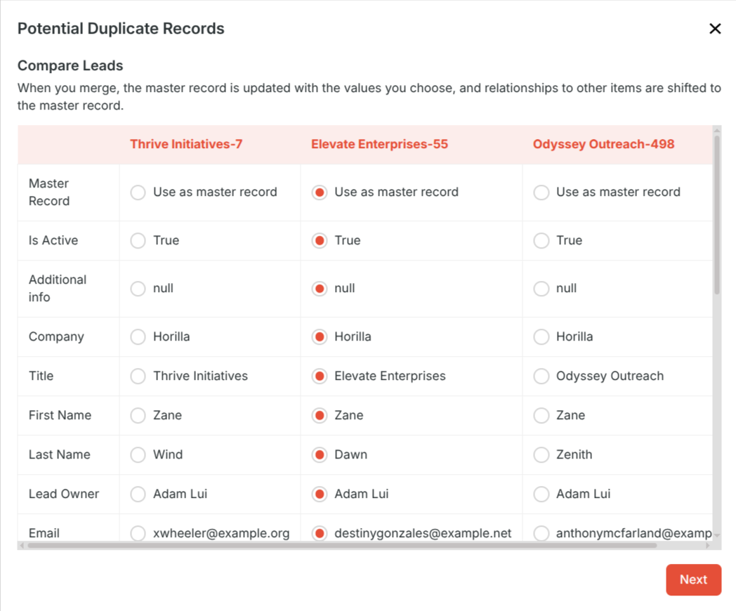
Task: Choose First Name Zane from Thrive Initiatives-7
Action: (x=138, y=415)
